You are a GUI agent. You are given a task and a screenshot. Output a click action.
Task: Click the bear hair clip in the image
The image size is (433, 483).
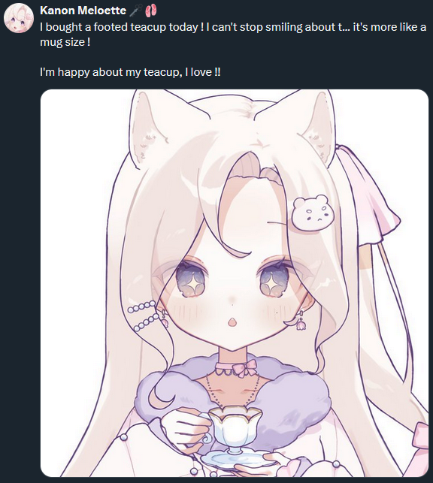312,213
